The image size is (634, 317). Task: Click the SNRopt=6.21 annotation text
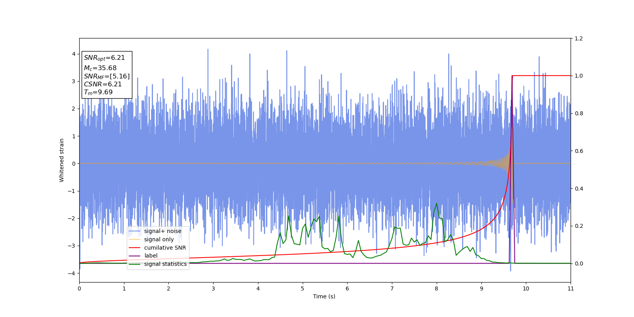pyautogui.click(x=104, y=58)
